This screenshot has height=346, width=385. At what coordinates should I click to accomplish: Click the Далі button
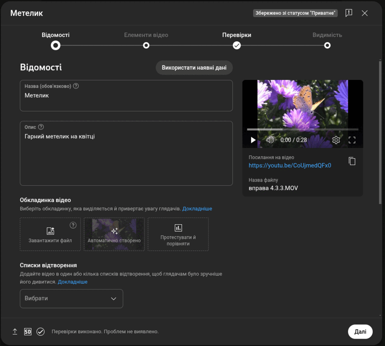click(x=360, y=332)
